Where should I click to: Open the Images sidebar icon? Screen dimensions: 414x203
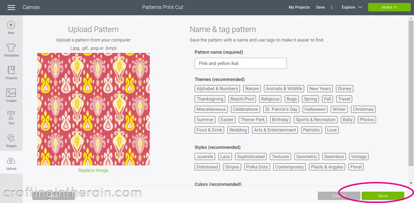pos(11,93)
